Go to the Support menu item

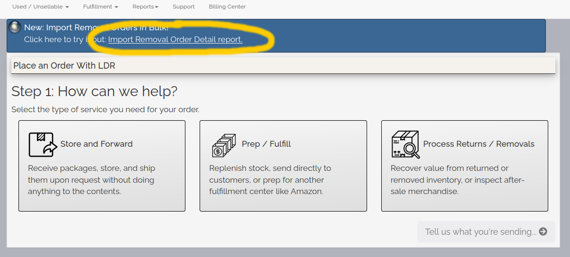(x=184, y=7)
